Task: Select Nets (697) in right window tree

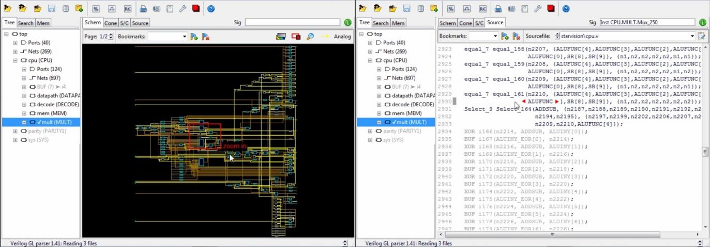Action: tap(402, 78)
